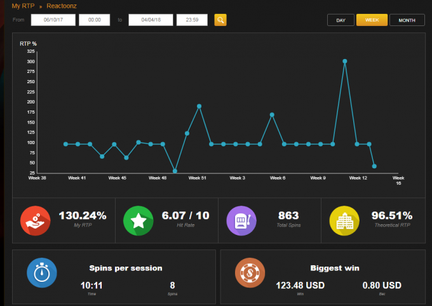Click the red My RTP hand-coin icon
The image size is (432, 306).
pos(36,221)
